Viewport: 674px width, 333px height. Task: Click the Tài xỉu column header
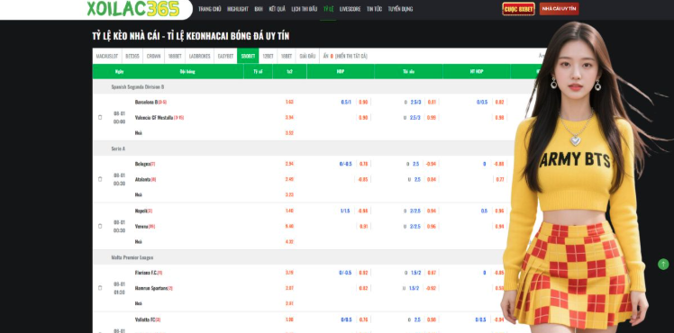(408, 72)
